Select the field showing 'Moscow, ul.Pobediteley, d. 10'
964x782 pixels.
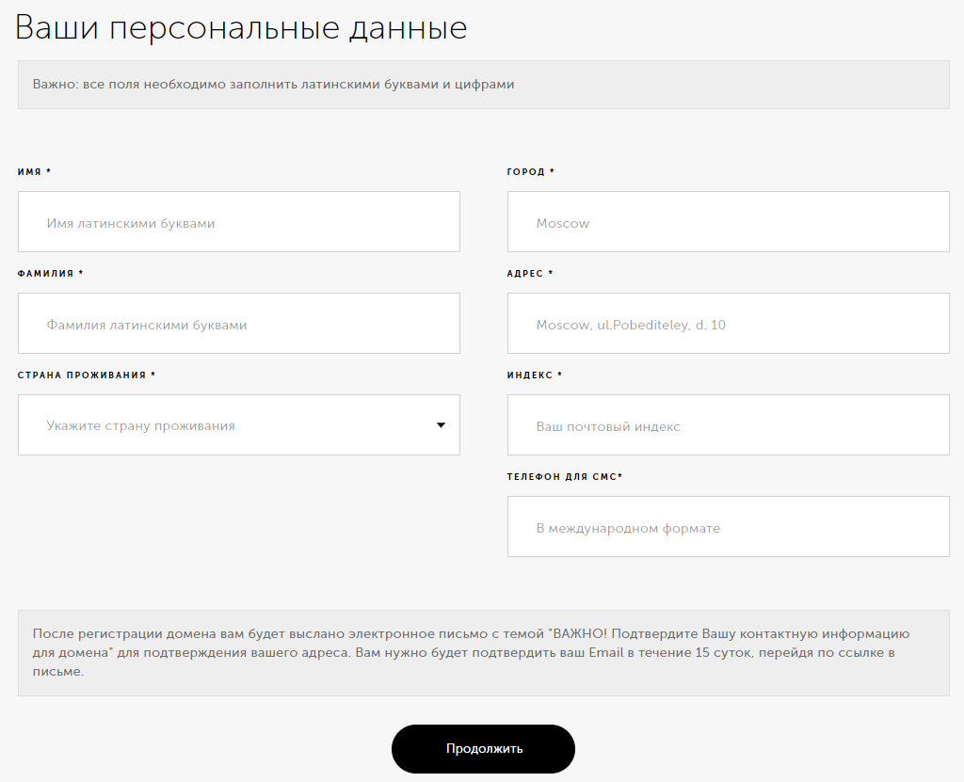(x=728, y=323)
